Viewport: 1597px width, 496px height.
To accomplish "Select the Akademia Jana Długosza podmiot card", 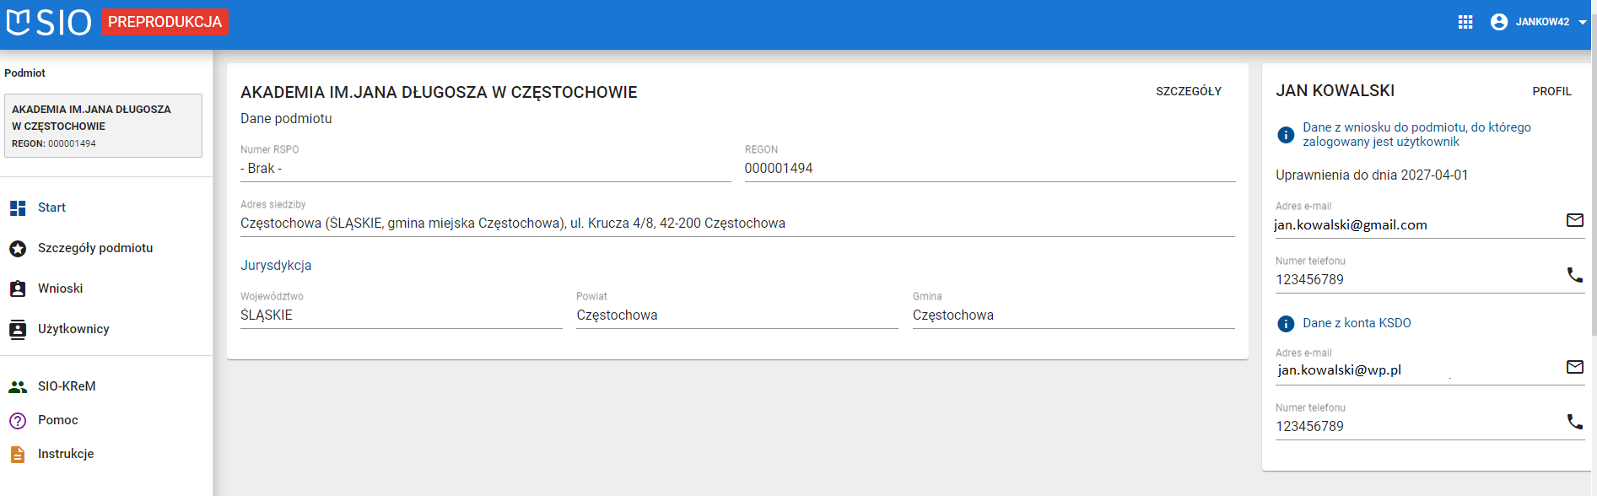I will (x=103, y=126).
